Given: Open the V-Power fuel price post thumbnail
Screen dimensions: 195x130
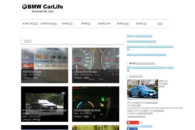Looking at the screenshot, I should click(45, 65).
